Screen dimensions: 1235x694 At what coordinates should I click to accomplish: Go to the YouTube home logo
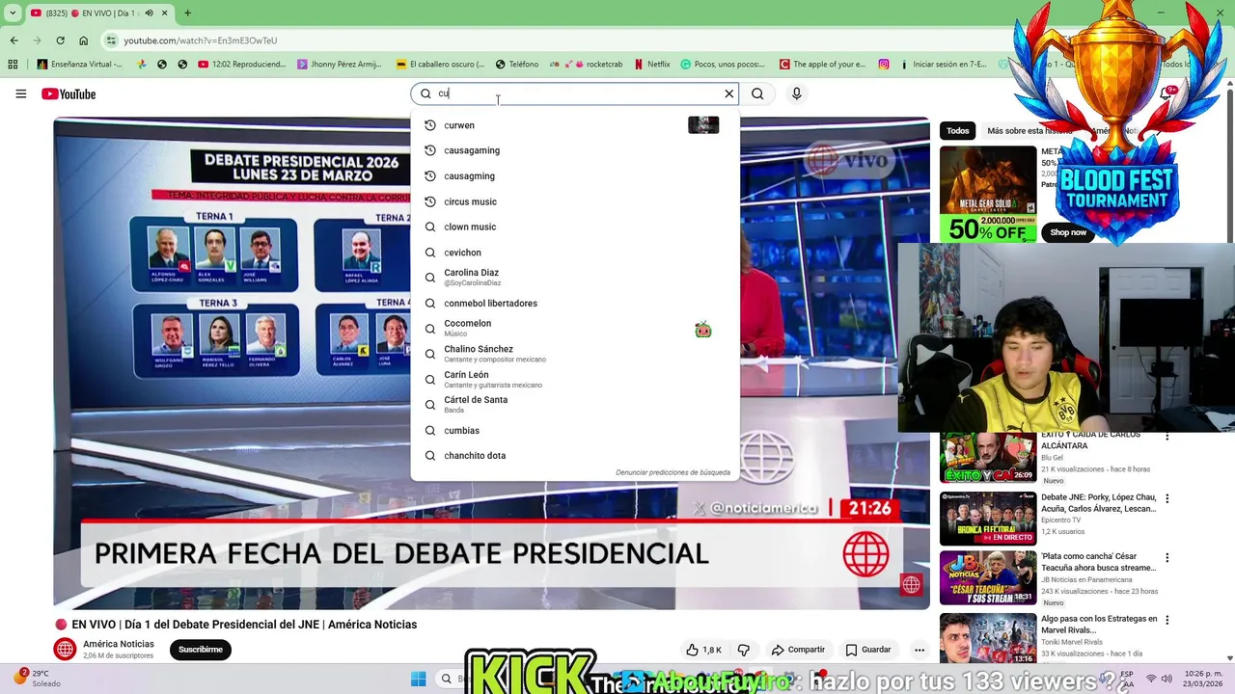pos(69,93)
